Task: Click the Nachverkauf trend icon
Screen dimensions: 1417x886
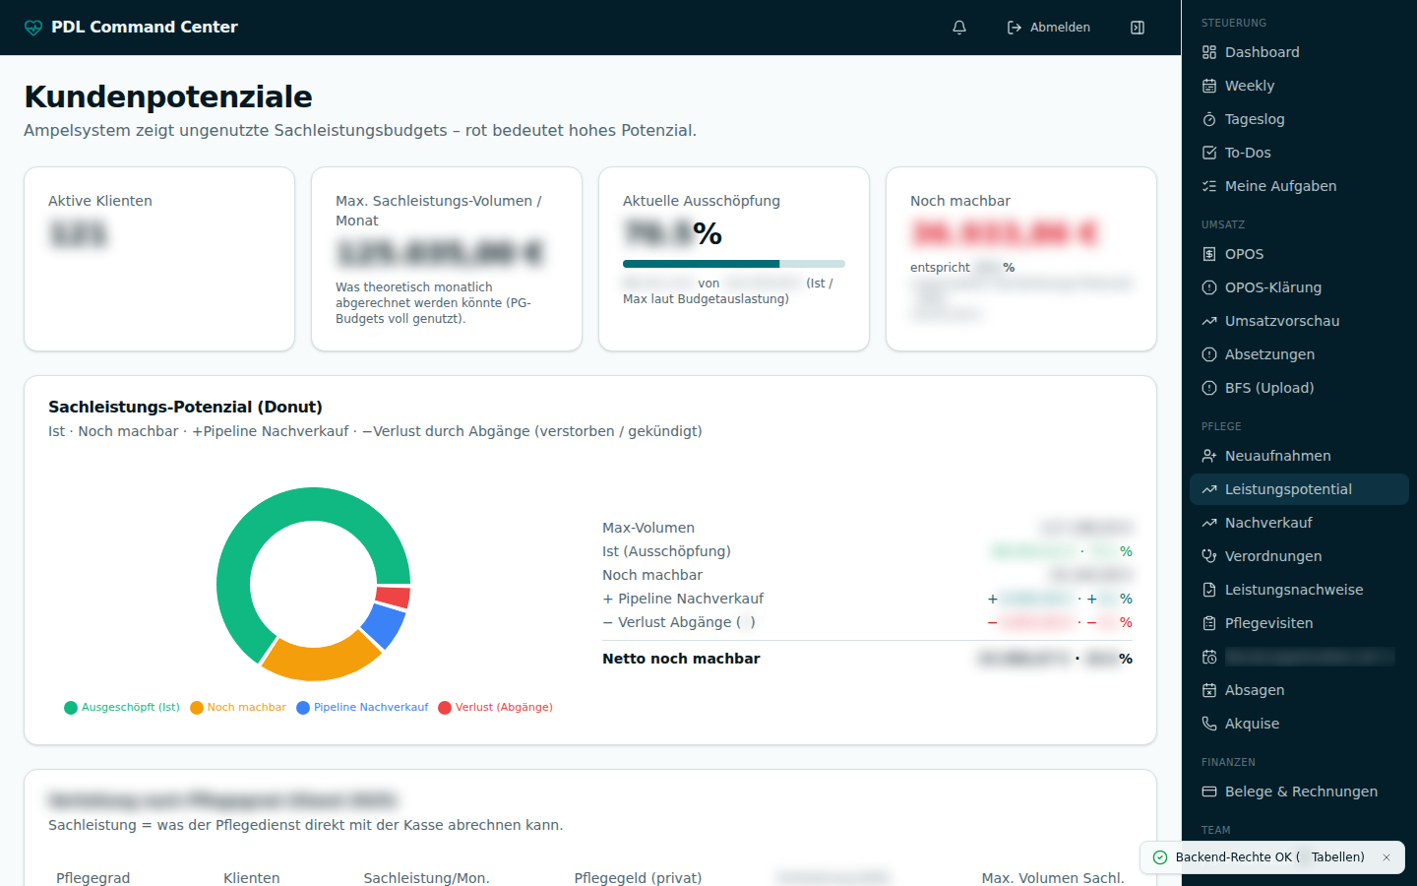Action: 1209,523
